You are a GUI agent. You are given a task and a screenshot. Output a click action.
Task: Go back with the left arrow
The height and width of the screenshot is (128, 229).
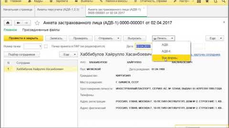(18, 23)
